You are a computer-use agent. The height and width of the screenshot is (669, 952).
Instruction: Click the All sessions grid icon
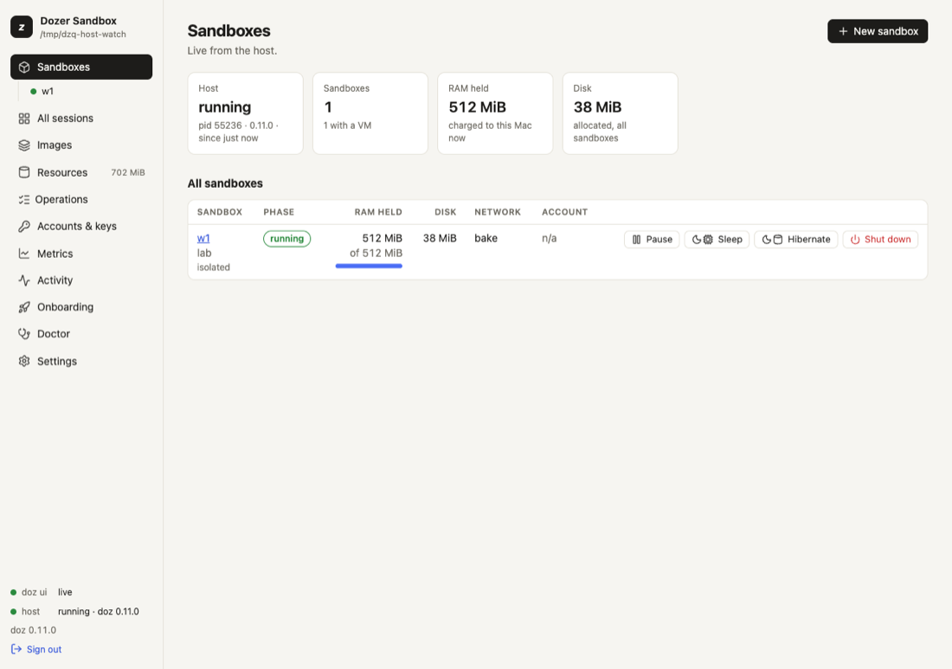tap(24, 119)
